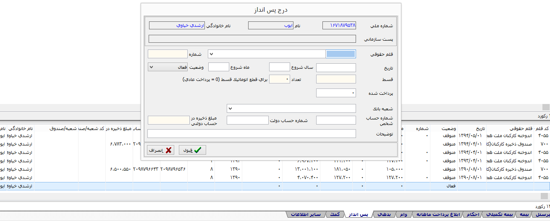Open the سایر اطلاعات tab
Screen dimensions: 550x221
pos(306,215)
